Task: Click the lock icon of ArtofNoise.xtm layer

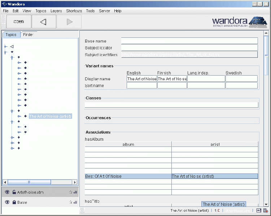Action: point(14,192)
